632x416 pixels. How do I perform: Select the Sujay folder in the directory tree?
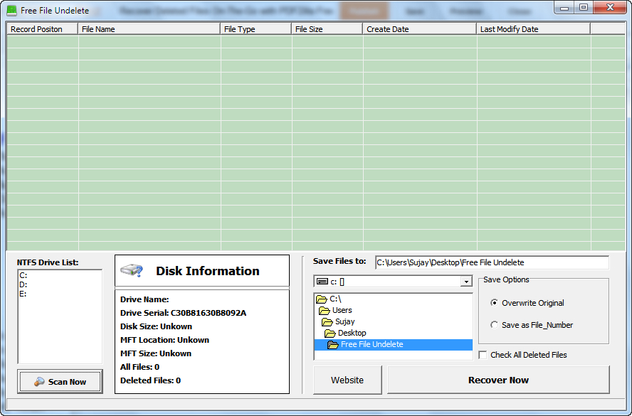[x=345, y=321]
